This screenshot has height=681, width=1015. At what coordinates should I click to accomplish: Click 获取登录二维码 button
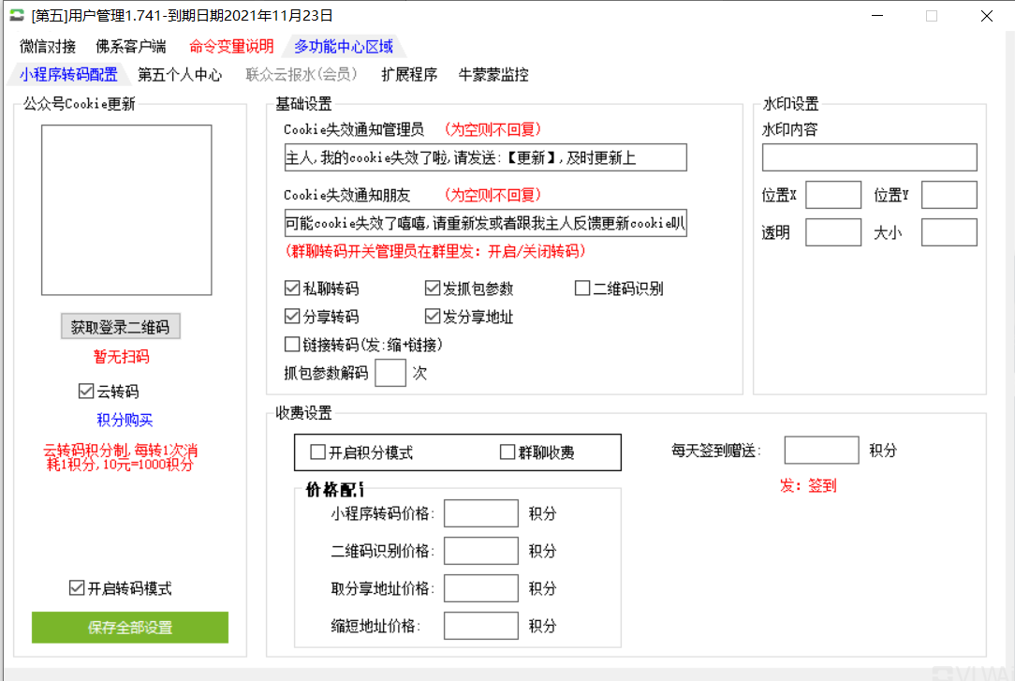tap(120, 327)
